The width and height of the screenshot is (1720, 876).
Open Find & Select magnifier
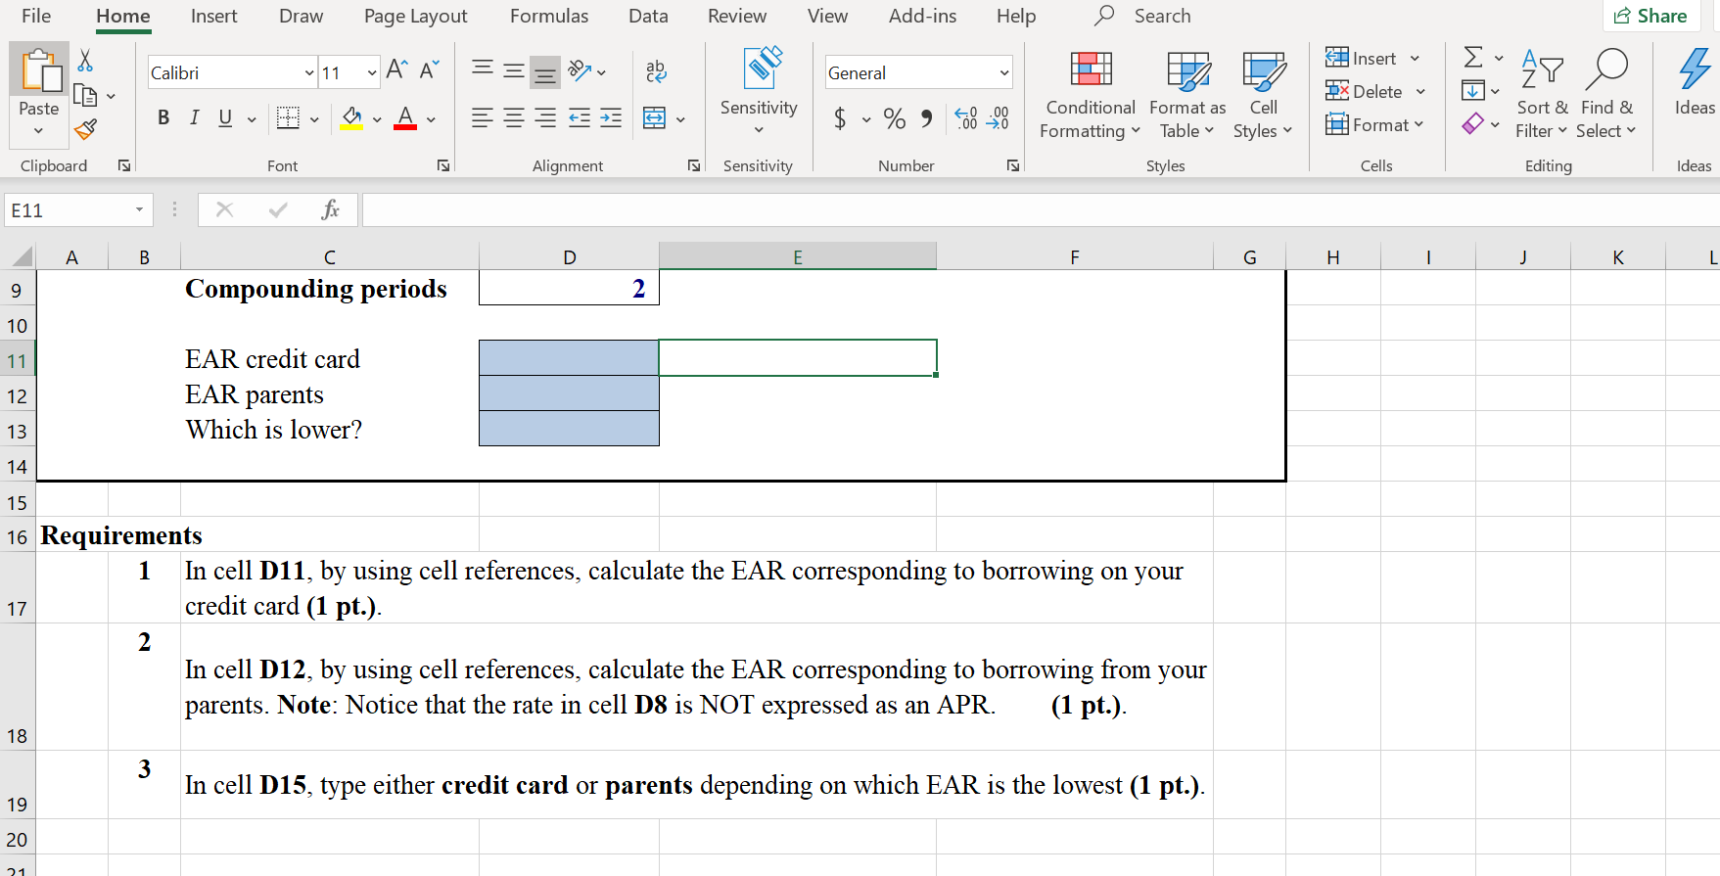point(1606,94)
